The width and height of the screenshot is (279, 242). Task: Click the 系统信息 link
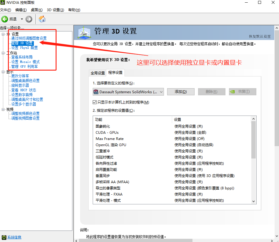tap(14, 237)
